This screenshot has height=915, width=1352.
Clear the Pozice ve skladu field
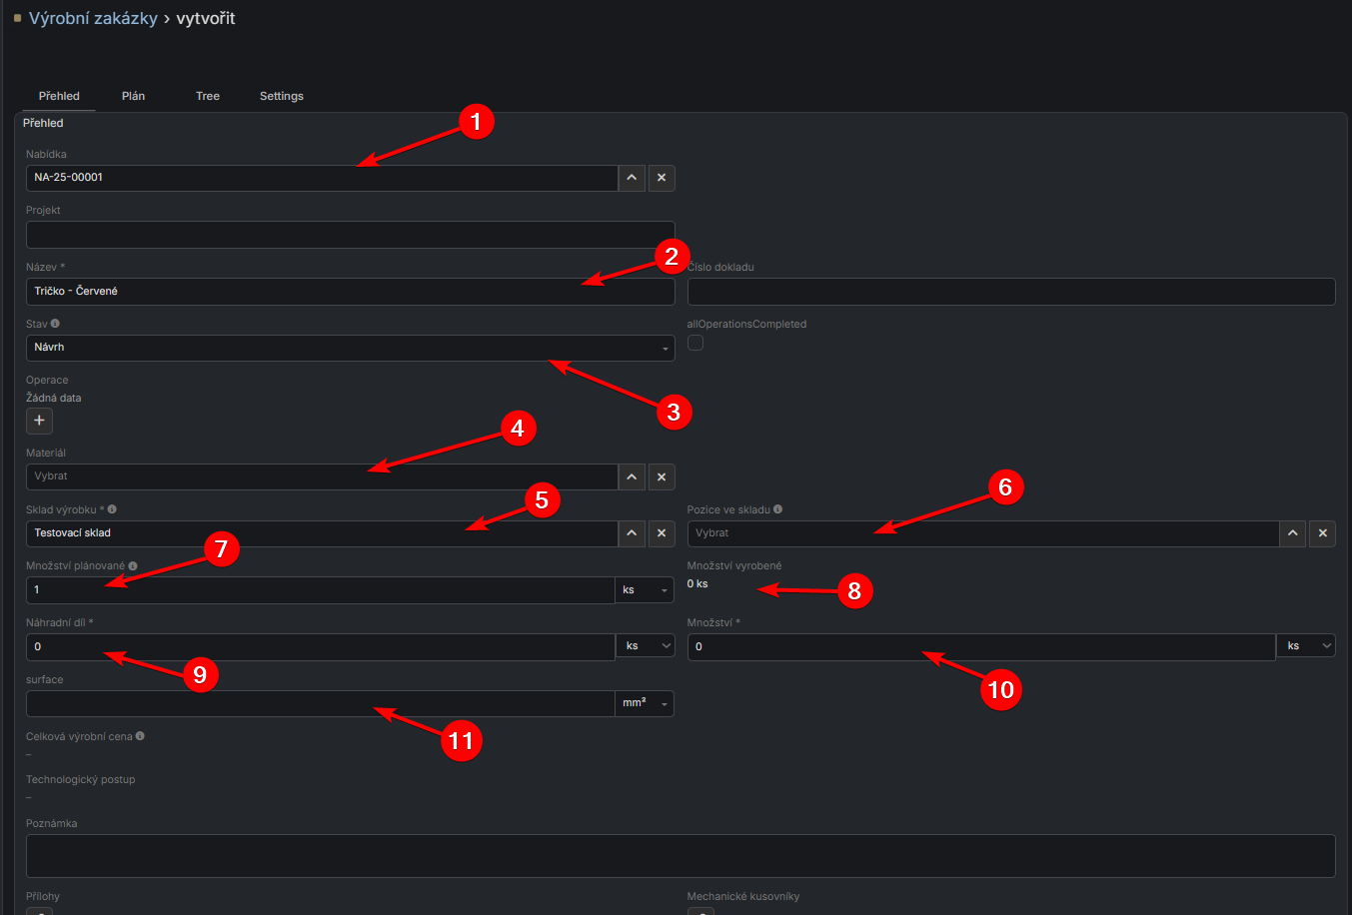coord(1322,533)
